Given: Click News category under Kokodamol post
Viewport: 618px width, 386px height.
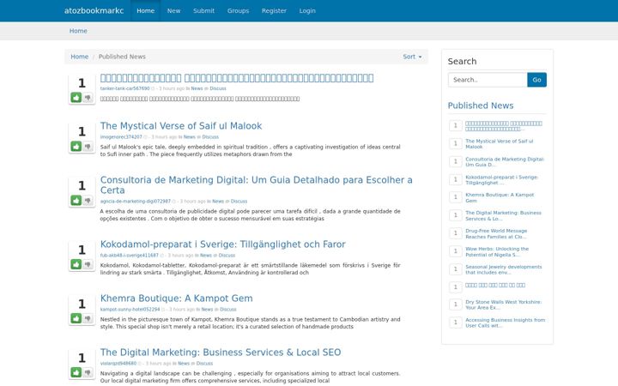Looking at the screenshot, I should [x=206, y=256].
